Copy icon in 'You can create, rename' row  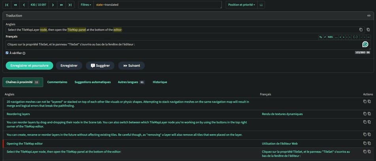[365, 134]
